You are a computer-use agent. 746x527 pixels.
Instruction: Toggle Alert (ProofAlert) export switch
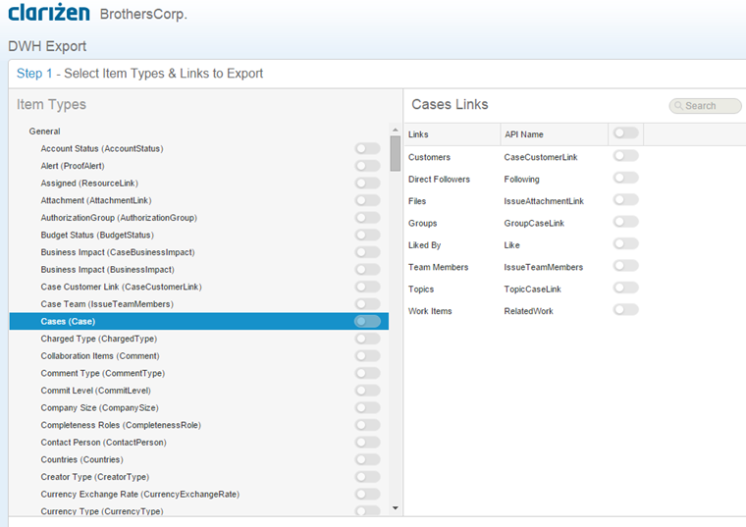367,166
